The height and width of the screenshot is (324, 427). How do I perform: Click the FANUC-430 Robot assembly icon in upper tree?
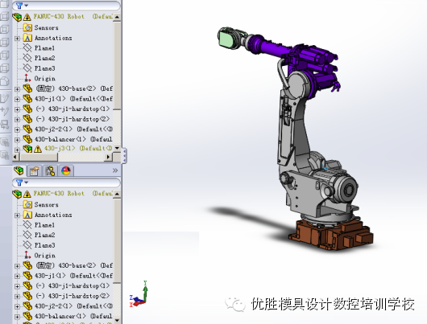pyautogui.click(x=17, y=17)
